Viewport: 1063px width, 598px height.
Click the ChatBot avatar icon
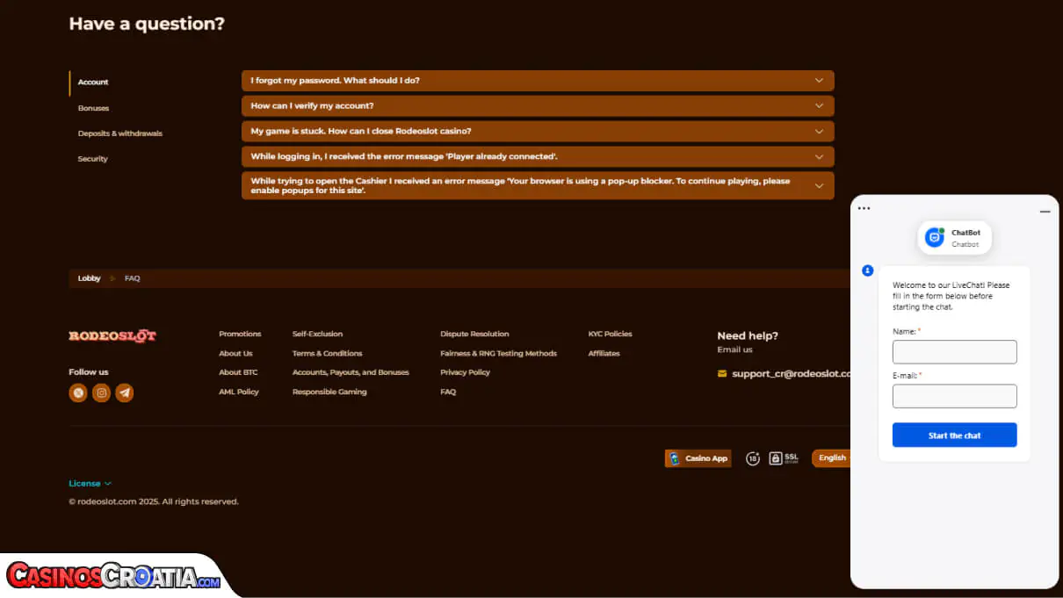935,237
